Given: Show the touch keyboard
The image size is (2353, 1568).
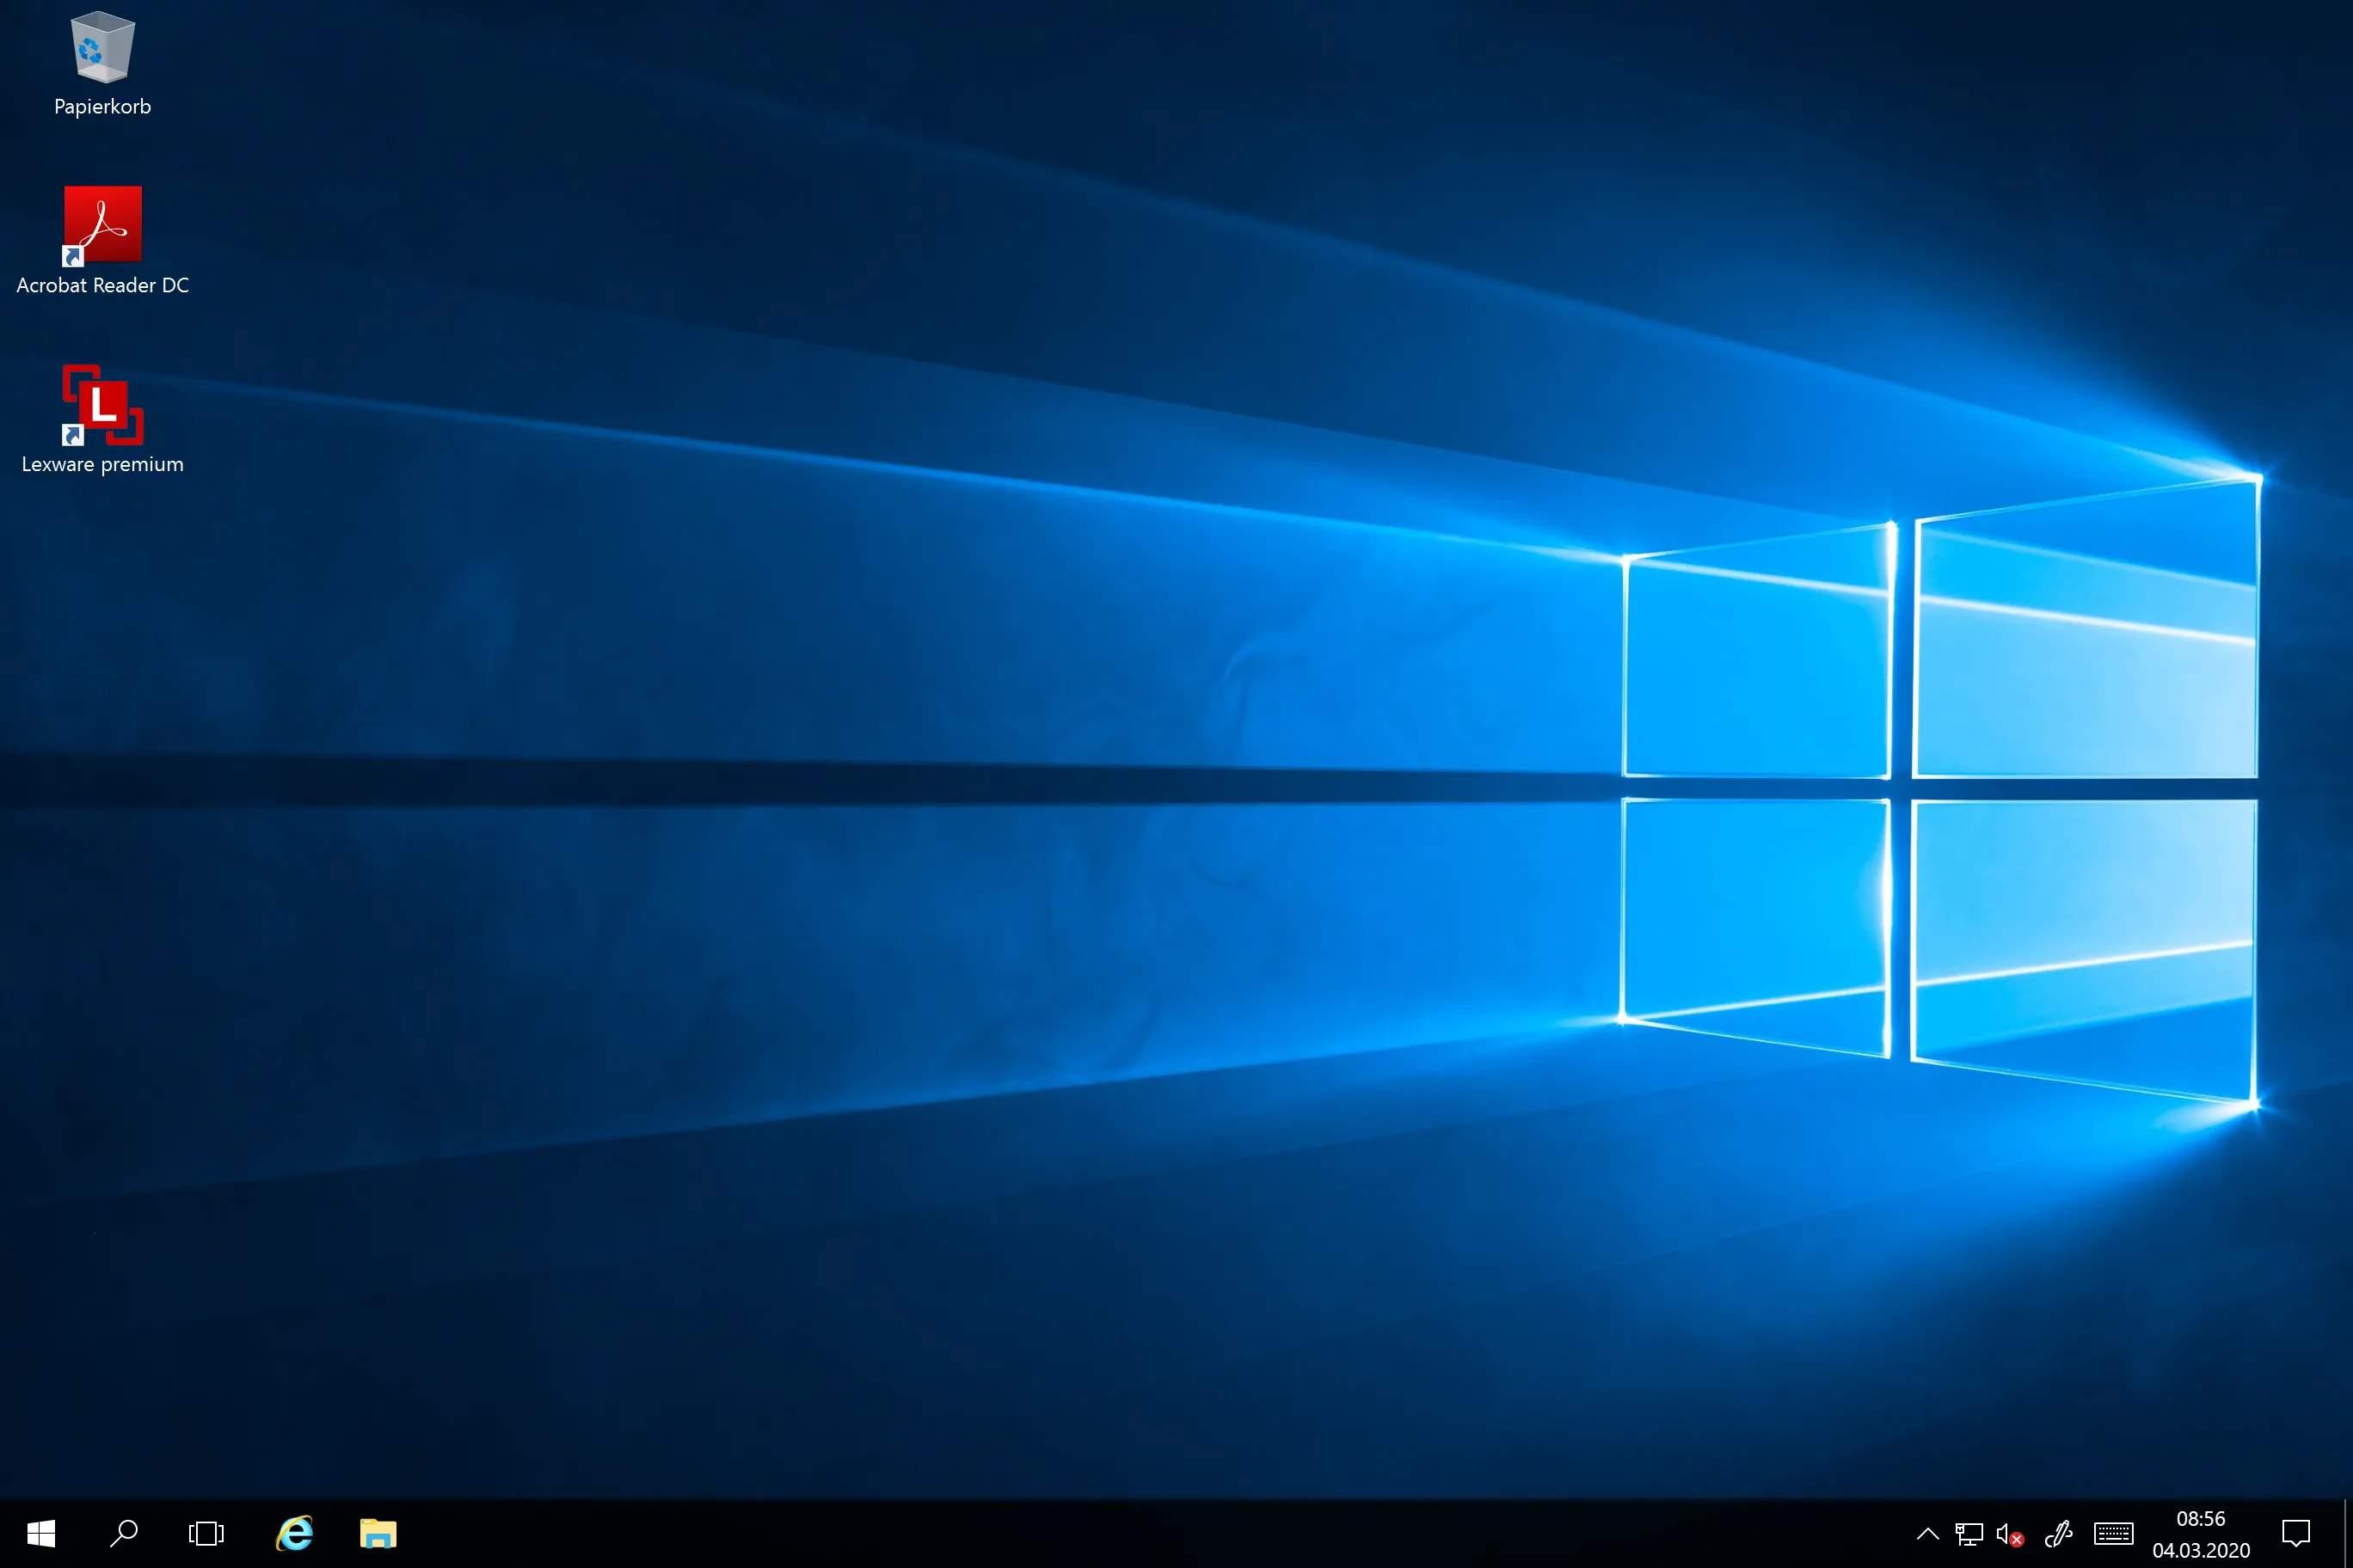Looking at the screenshot, I should [2114, 1534].
